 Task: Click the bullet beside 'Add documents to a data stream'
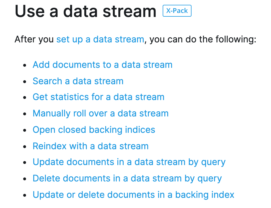point(25,65)
